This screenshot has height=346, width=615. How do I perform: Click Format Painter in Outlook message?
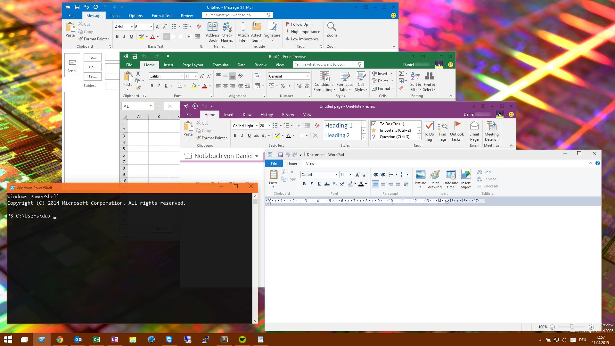point(94,39)
